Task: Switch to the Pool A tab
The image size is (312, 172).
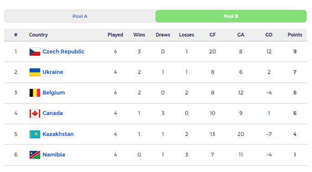Action: point(80,16)
